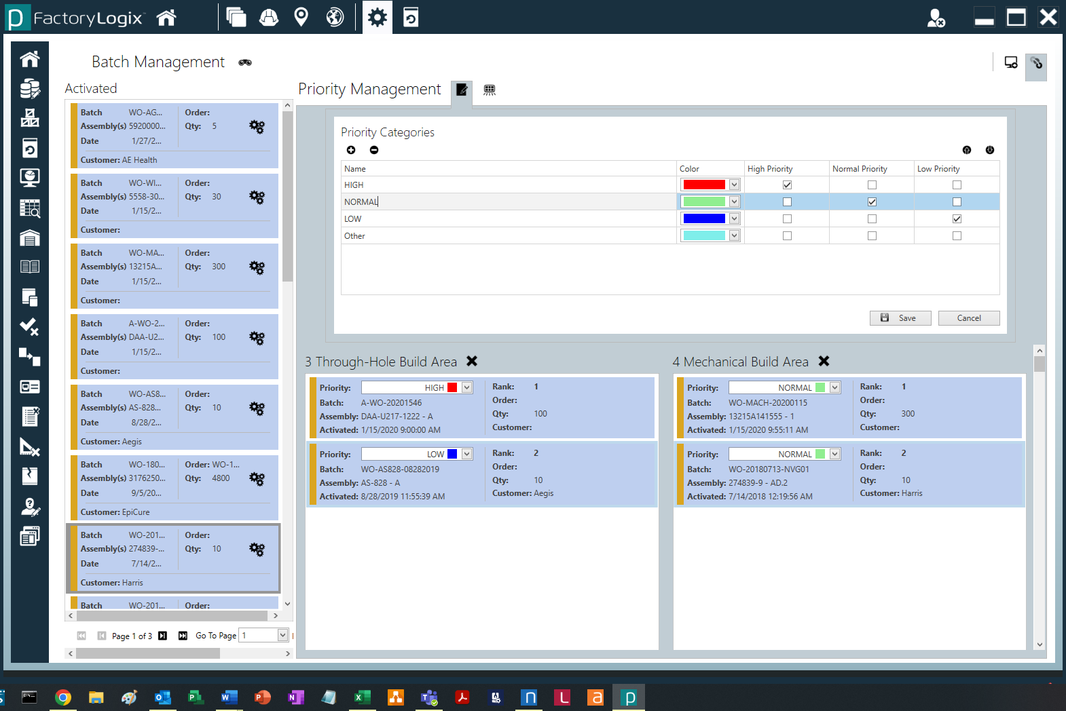Uncheck Normal Priority for NORMAL row
Screen dimensions: 1066x711
(x=872, y=202)
